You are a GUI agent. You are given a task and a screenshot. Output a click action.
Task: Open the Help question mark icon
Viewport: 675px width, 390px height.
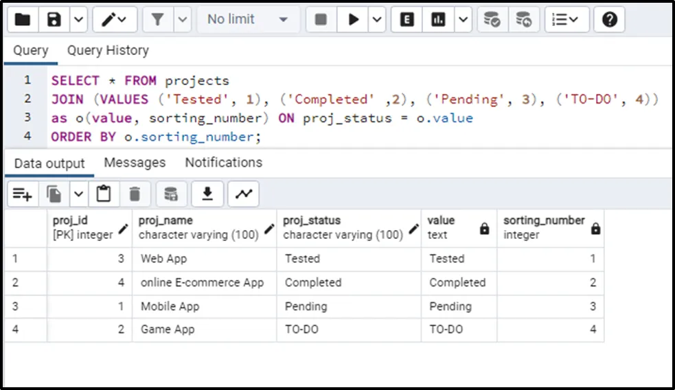tap(609, 19)
